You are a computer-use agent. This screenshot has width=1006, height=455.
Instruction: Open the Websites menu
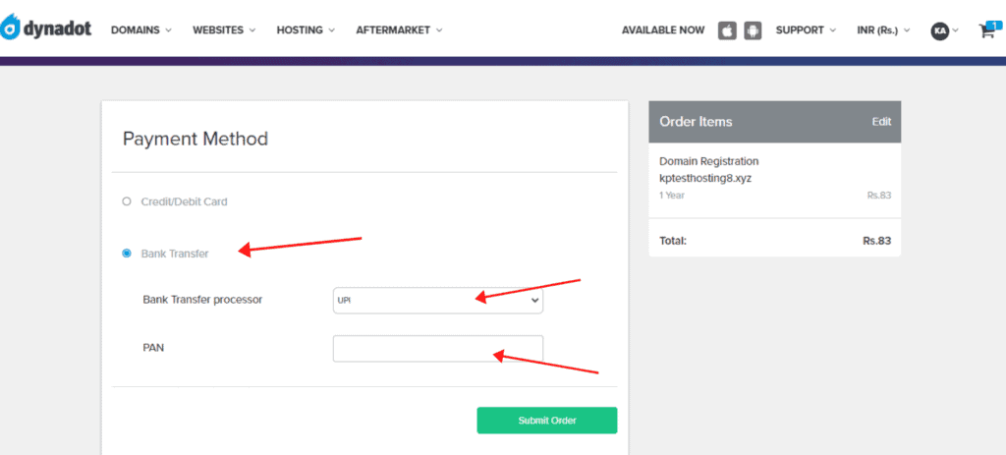point(224,30)
